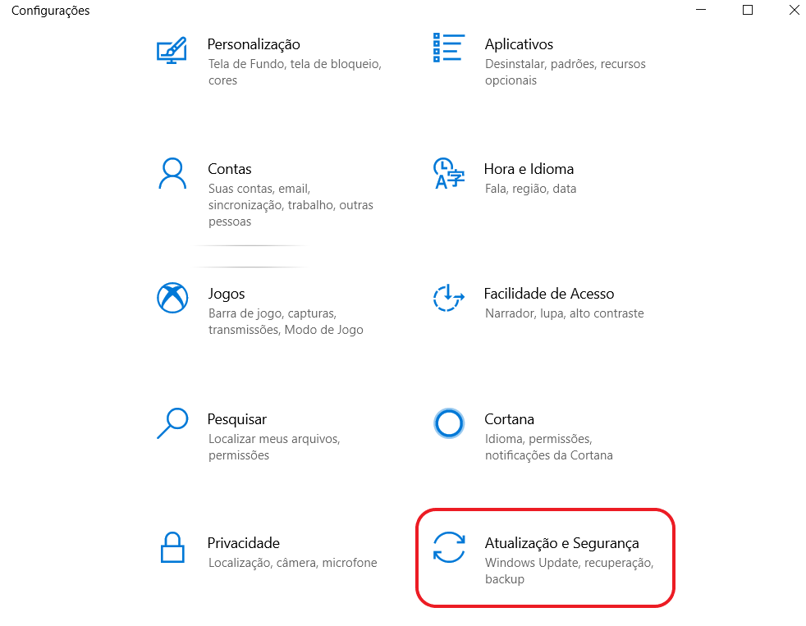806x626 pixels.
Task: Go to the Aplicativos heading text
Action: coord(519,44)
